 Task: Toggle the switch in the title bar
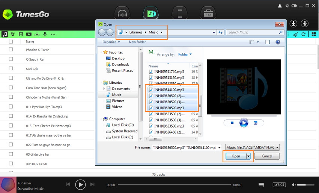tap(294, 6)
